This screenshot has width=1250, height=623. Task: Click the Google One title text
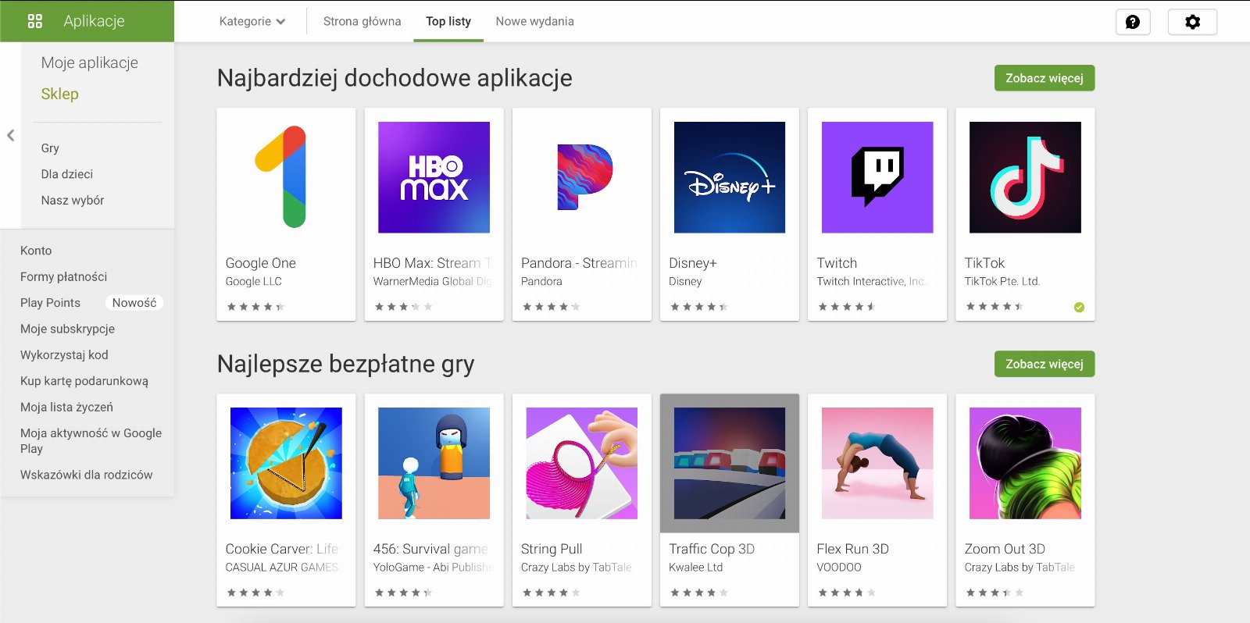coord(260,263)
